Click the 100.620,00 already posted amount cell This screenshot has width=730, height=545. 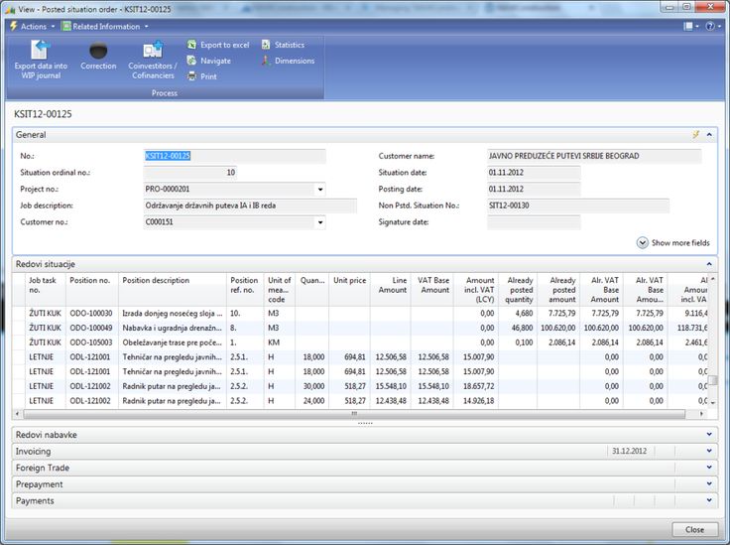point(558,328)
